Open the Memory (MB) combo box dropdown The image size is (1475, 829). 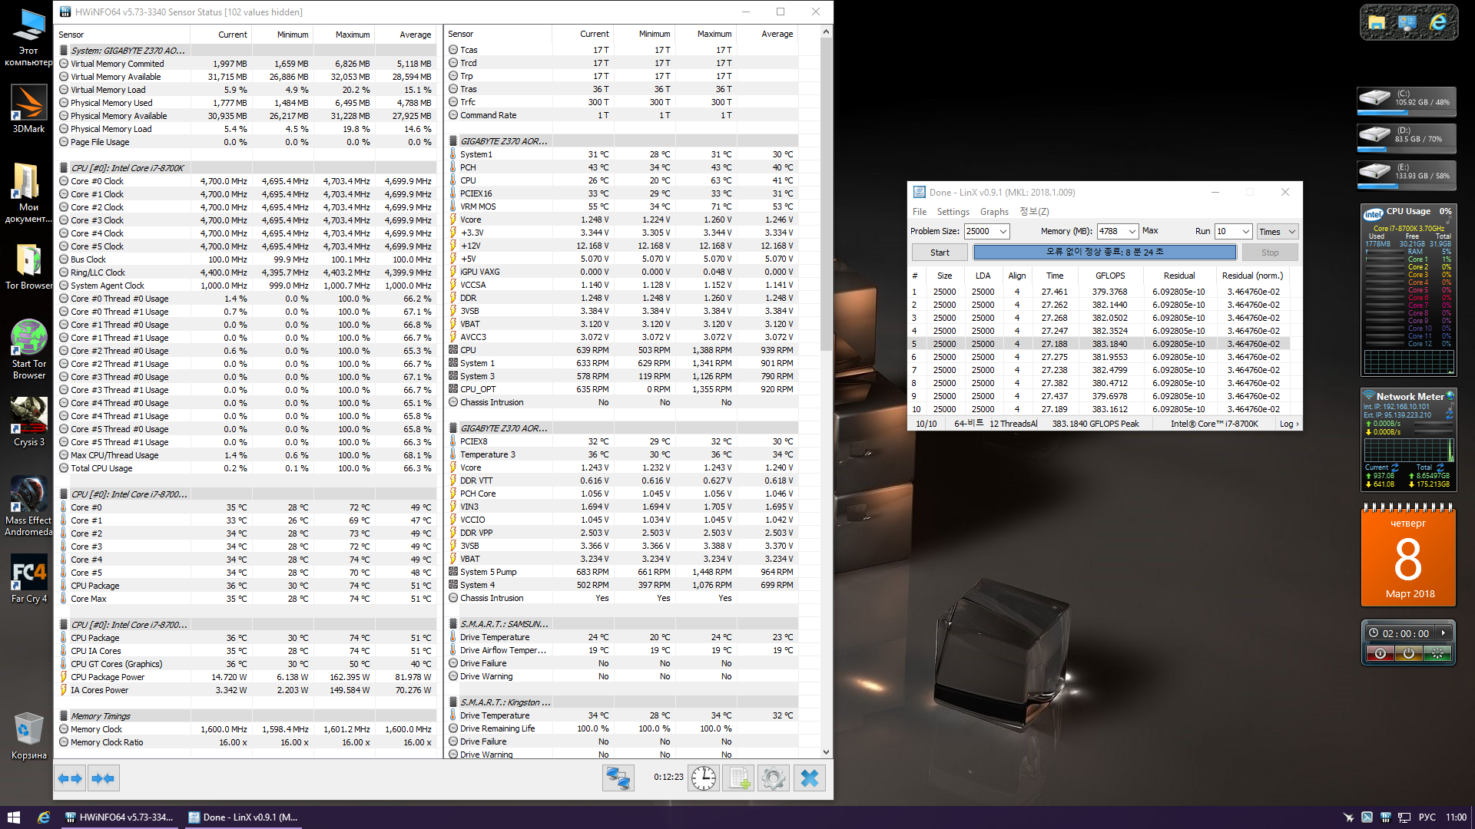pos(1132,231)
